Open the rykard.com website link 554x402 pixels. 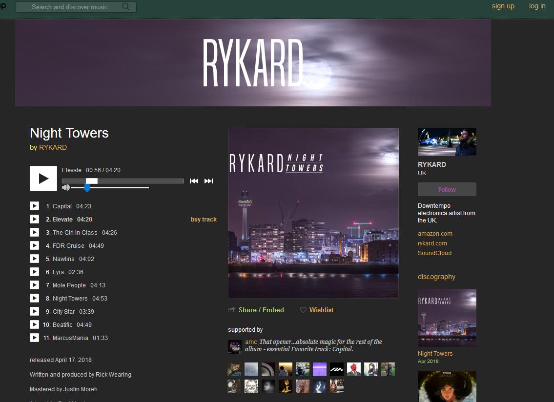(x=432, y=243)
